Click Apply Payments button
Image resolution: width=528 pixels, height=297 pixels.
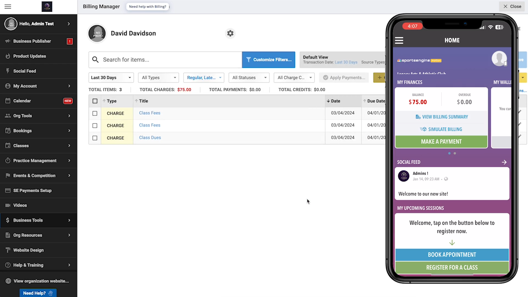(x=344, y=78)
